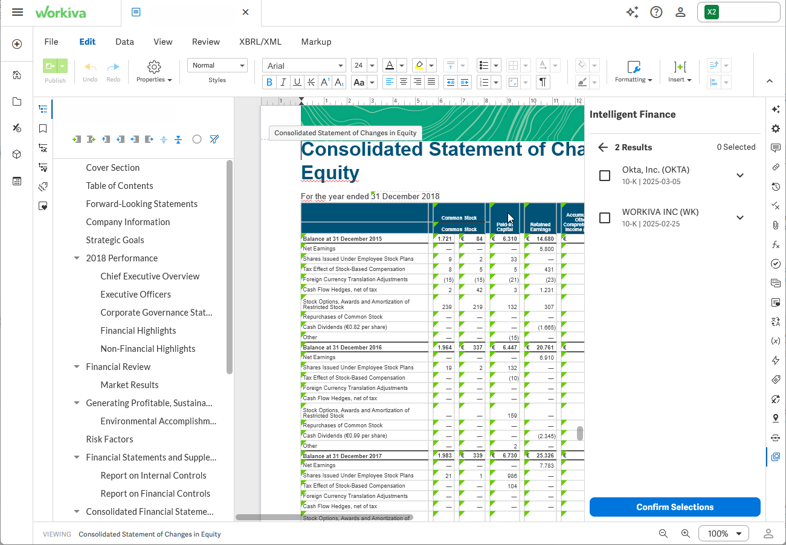786x545 pixels.
Task: Collapse the Financial Review outline section
Action: point(77,367)
